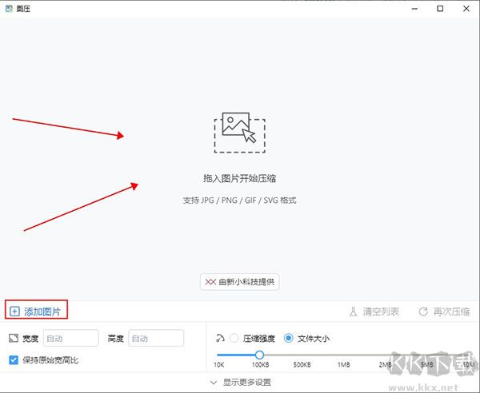Click the 再次压缩 refresh icon
This screenshot has width=480, height=393.
point(423,312)
